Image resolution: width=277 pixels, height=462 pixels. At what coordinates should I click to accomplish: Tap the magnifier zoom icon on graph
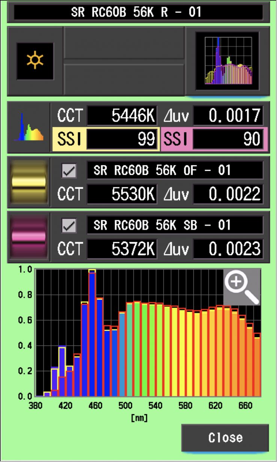point(241,287)
